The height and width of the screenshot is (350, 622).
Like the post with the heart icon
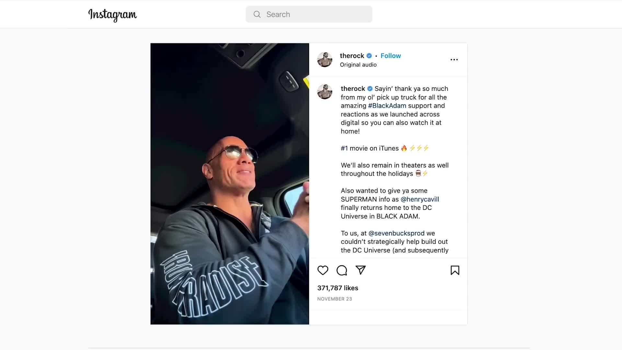[x=323, y=270]
